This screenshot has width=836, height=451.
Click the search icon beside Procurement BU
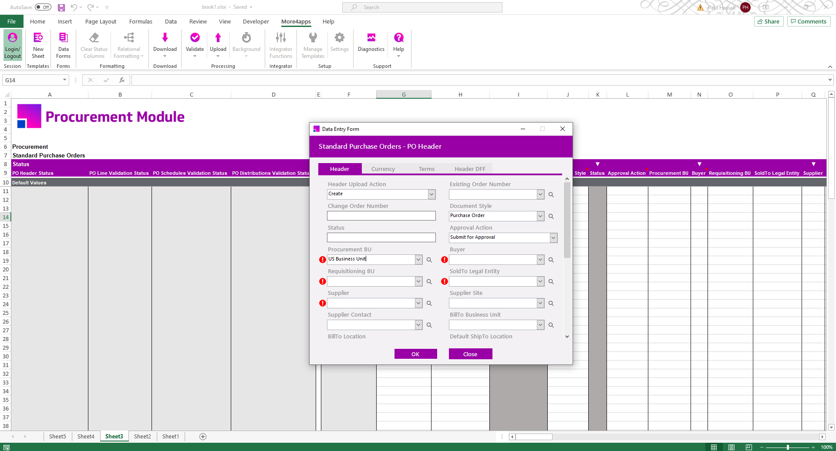[429, 260]
